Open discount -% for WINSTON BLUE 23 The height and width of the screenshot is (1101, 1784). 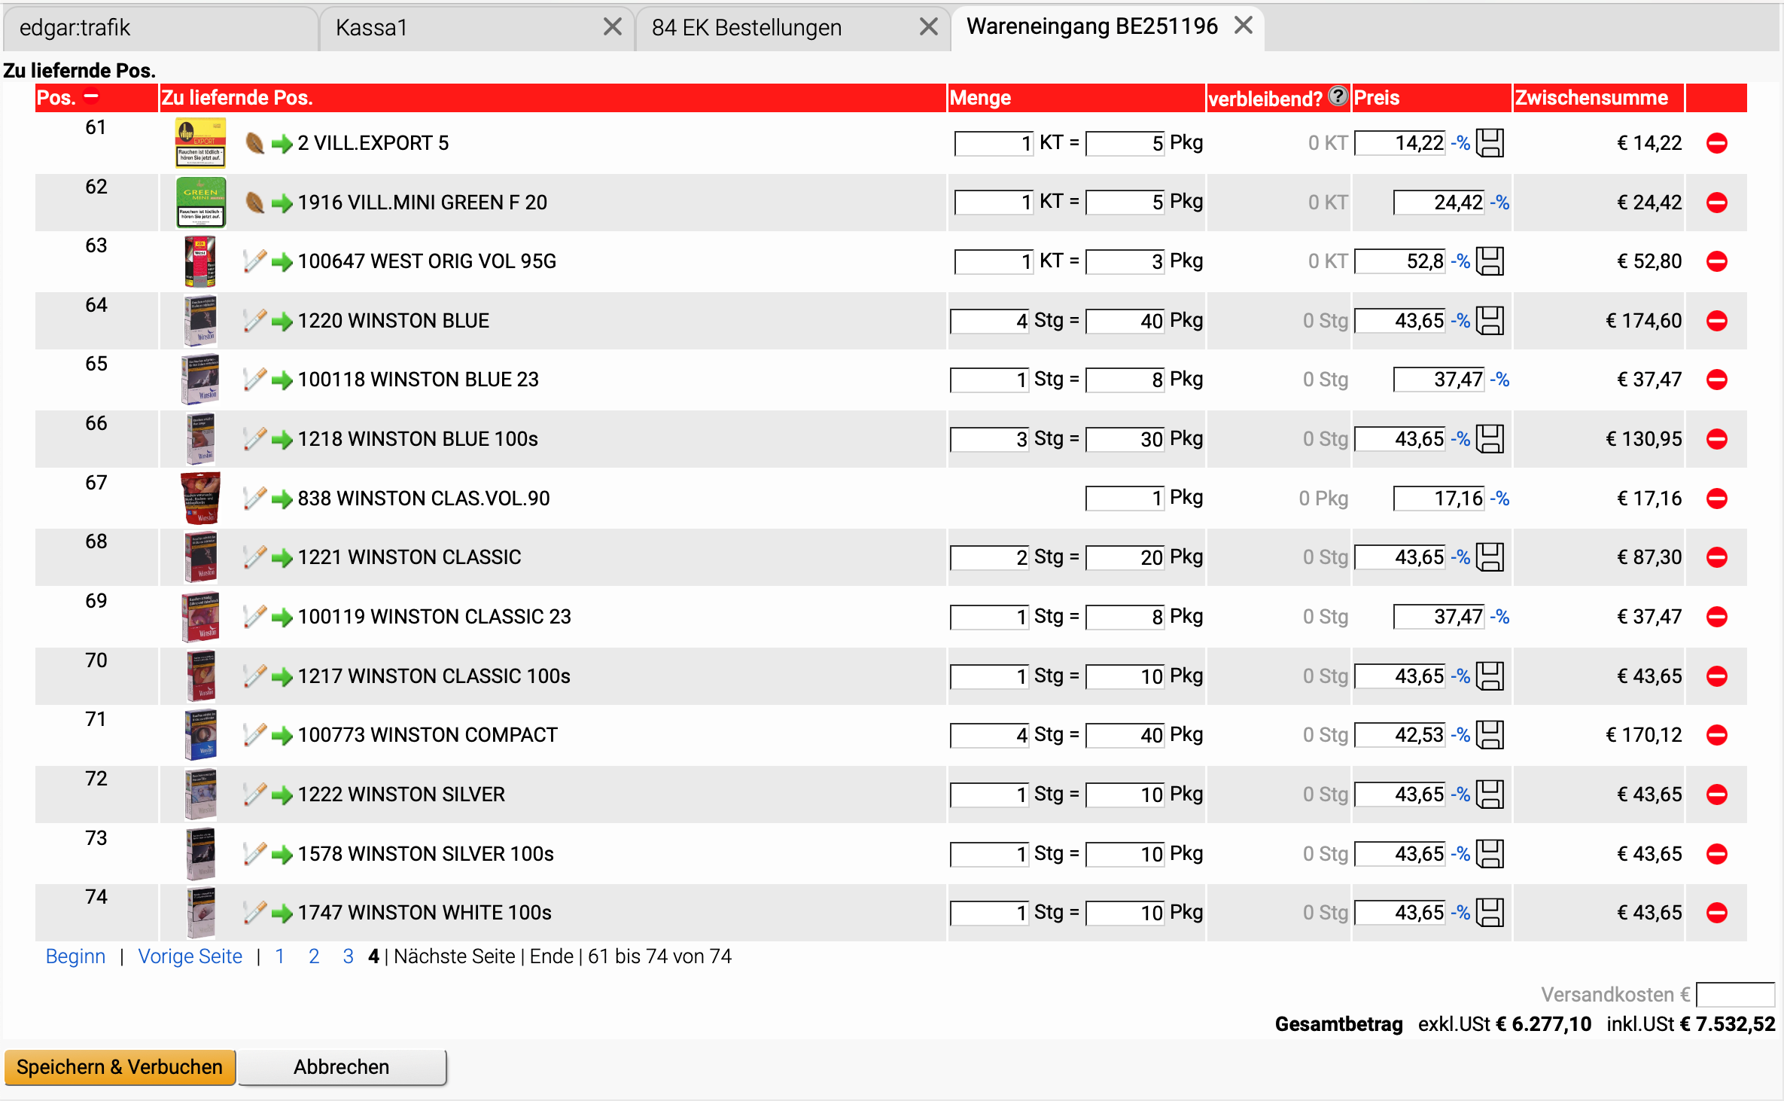[x=1499, y=380]
